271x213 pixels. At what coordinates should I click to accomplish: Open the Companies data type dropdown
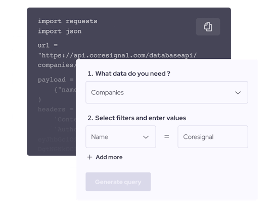coord(167,92)
